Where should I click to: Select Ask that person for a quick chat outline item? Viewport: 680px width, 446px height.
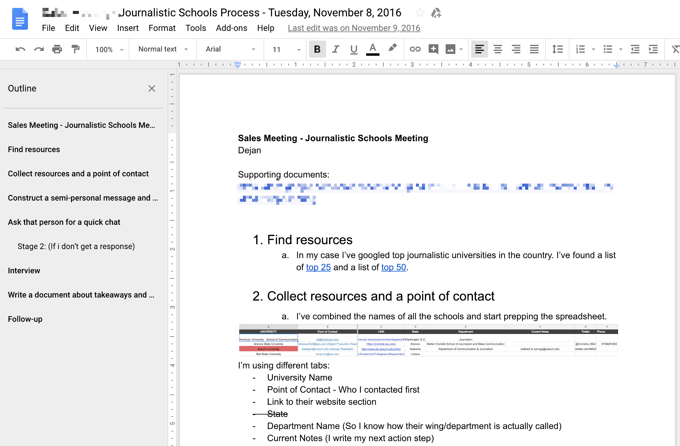pos(64,222)
